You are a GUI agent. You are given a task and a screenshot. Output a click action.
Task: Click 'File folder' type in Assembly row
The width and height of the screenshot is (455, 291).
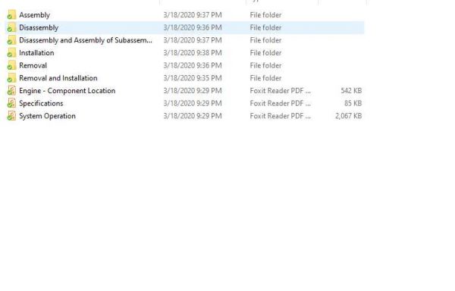tap(265, 15)
